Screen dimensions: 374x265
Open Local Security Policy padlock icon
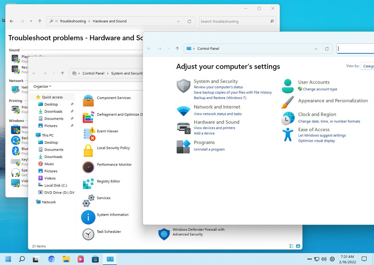tap(88, 151)
